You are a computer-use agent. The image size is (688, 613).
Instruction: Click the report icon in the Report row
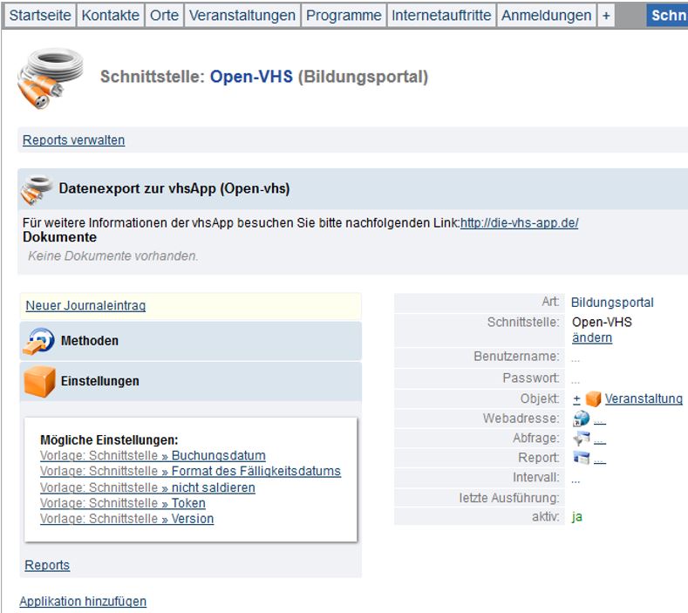[x=582, y=459]
